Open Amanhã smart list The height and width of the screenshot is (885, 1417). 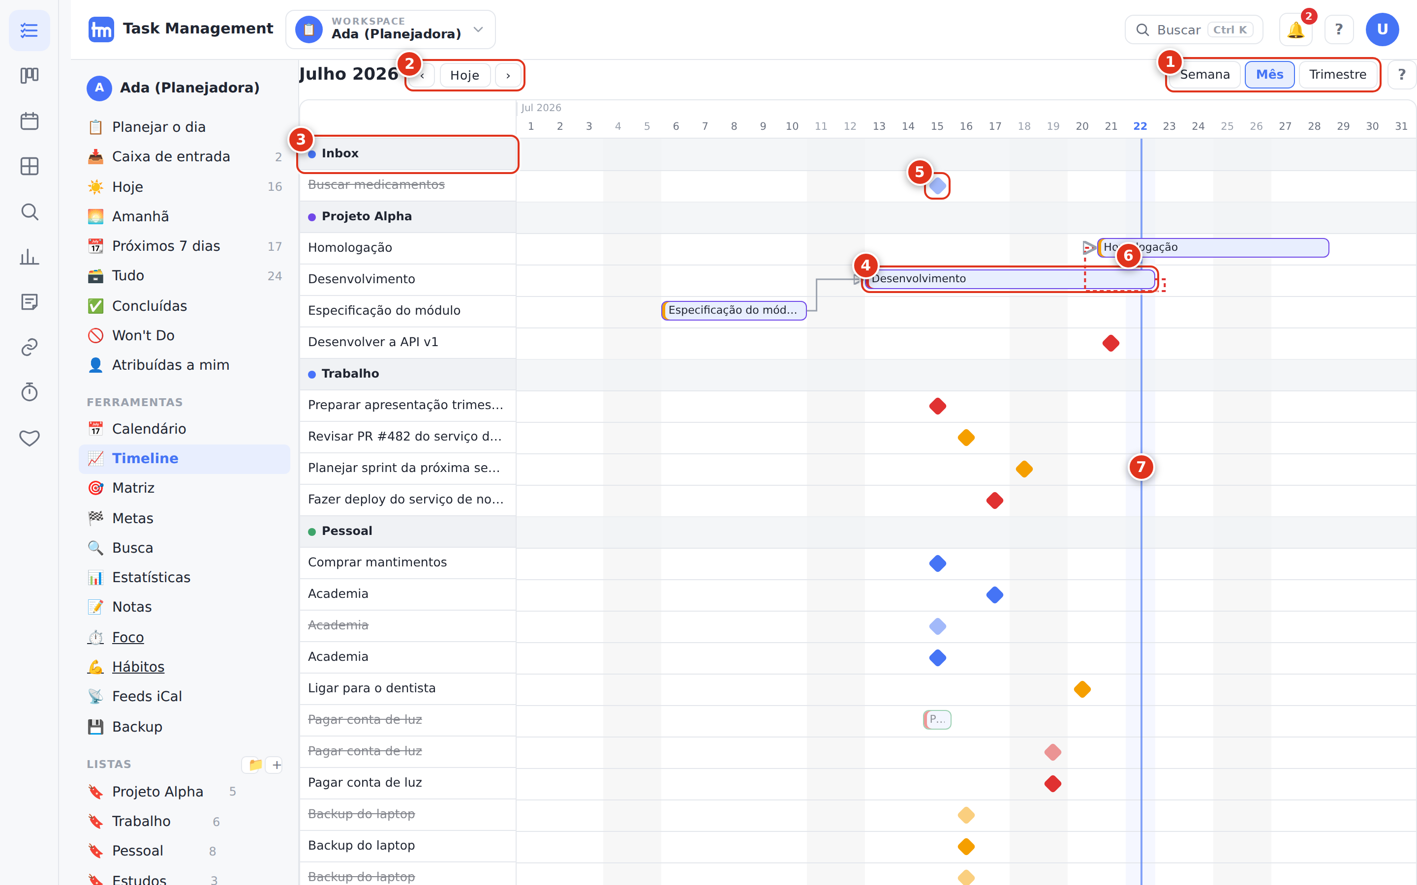click(x=185, y=216)
